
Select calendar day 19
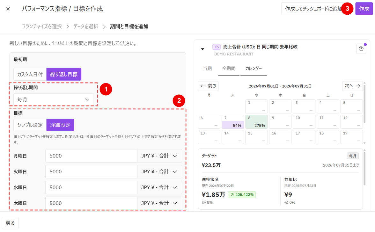point(351,137)
